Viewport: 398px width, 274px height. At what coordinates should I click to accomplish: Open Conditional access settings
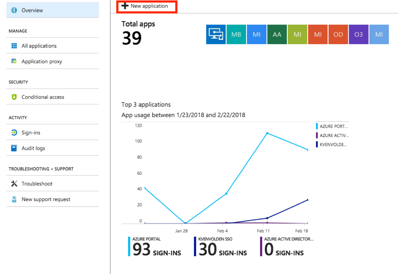53,97
